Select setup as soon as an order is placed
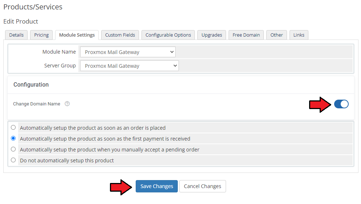This screenshot has width=361, height=204. [13, 128]
